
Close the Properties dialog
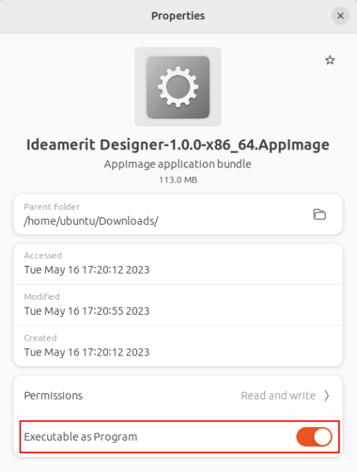click(x=340, y=16)
